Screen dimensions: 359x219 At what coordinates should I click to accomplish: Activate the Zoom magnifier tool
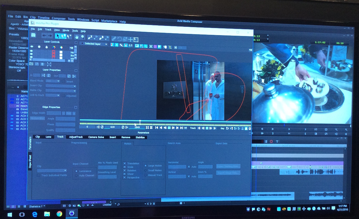coord(83,37)
